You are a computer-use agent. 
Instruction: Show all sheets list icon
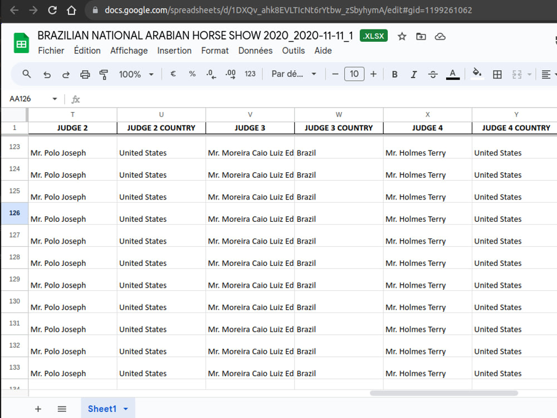click(62, 409)
